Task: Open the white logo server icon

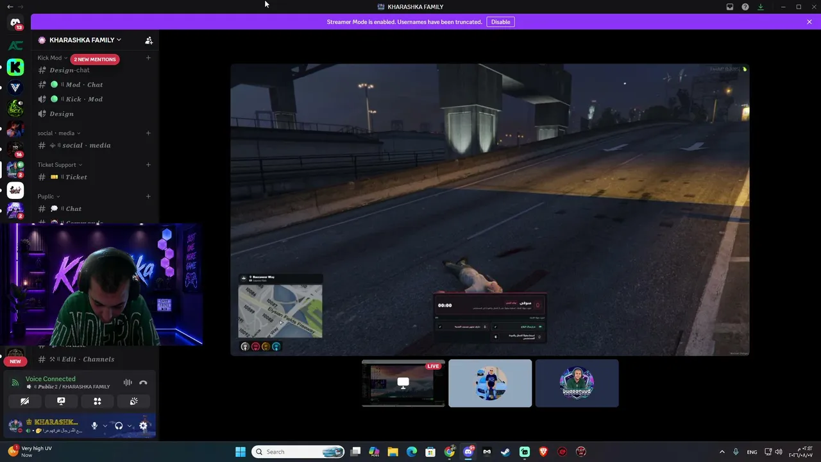Action: point(15,190)
